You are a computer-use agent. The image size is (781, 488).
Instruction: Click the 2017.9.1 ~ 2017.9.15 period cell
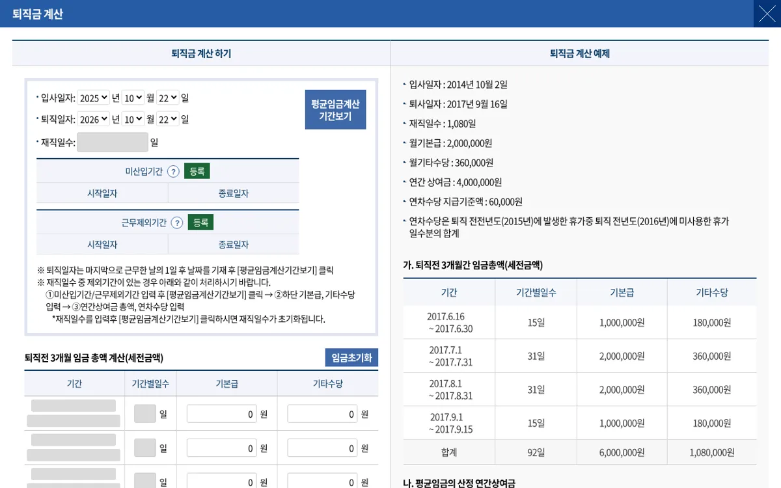click(449, 423)
